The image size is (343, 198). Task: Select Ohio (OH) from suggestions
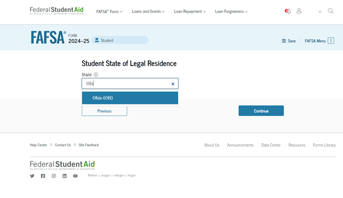click(x=130, y=98)
